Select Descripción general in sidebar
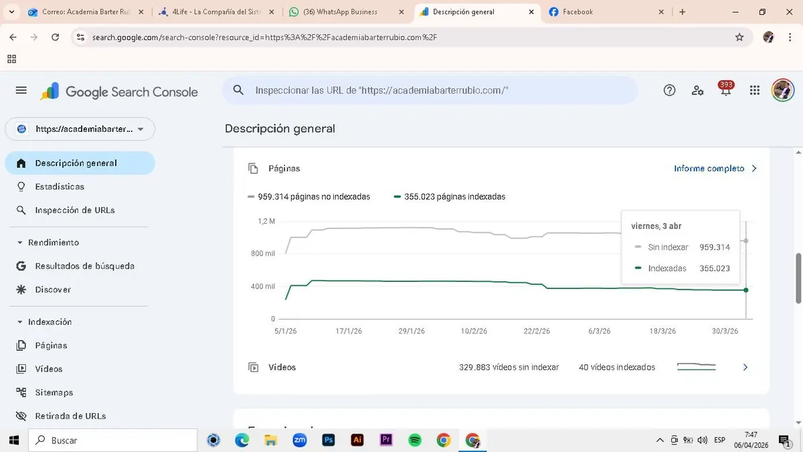803x452 pixels. coord(80,163)
